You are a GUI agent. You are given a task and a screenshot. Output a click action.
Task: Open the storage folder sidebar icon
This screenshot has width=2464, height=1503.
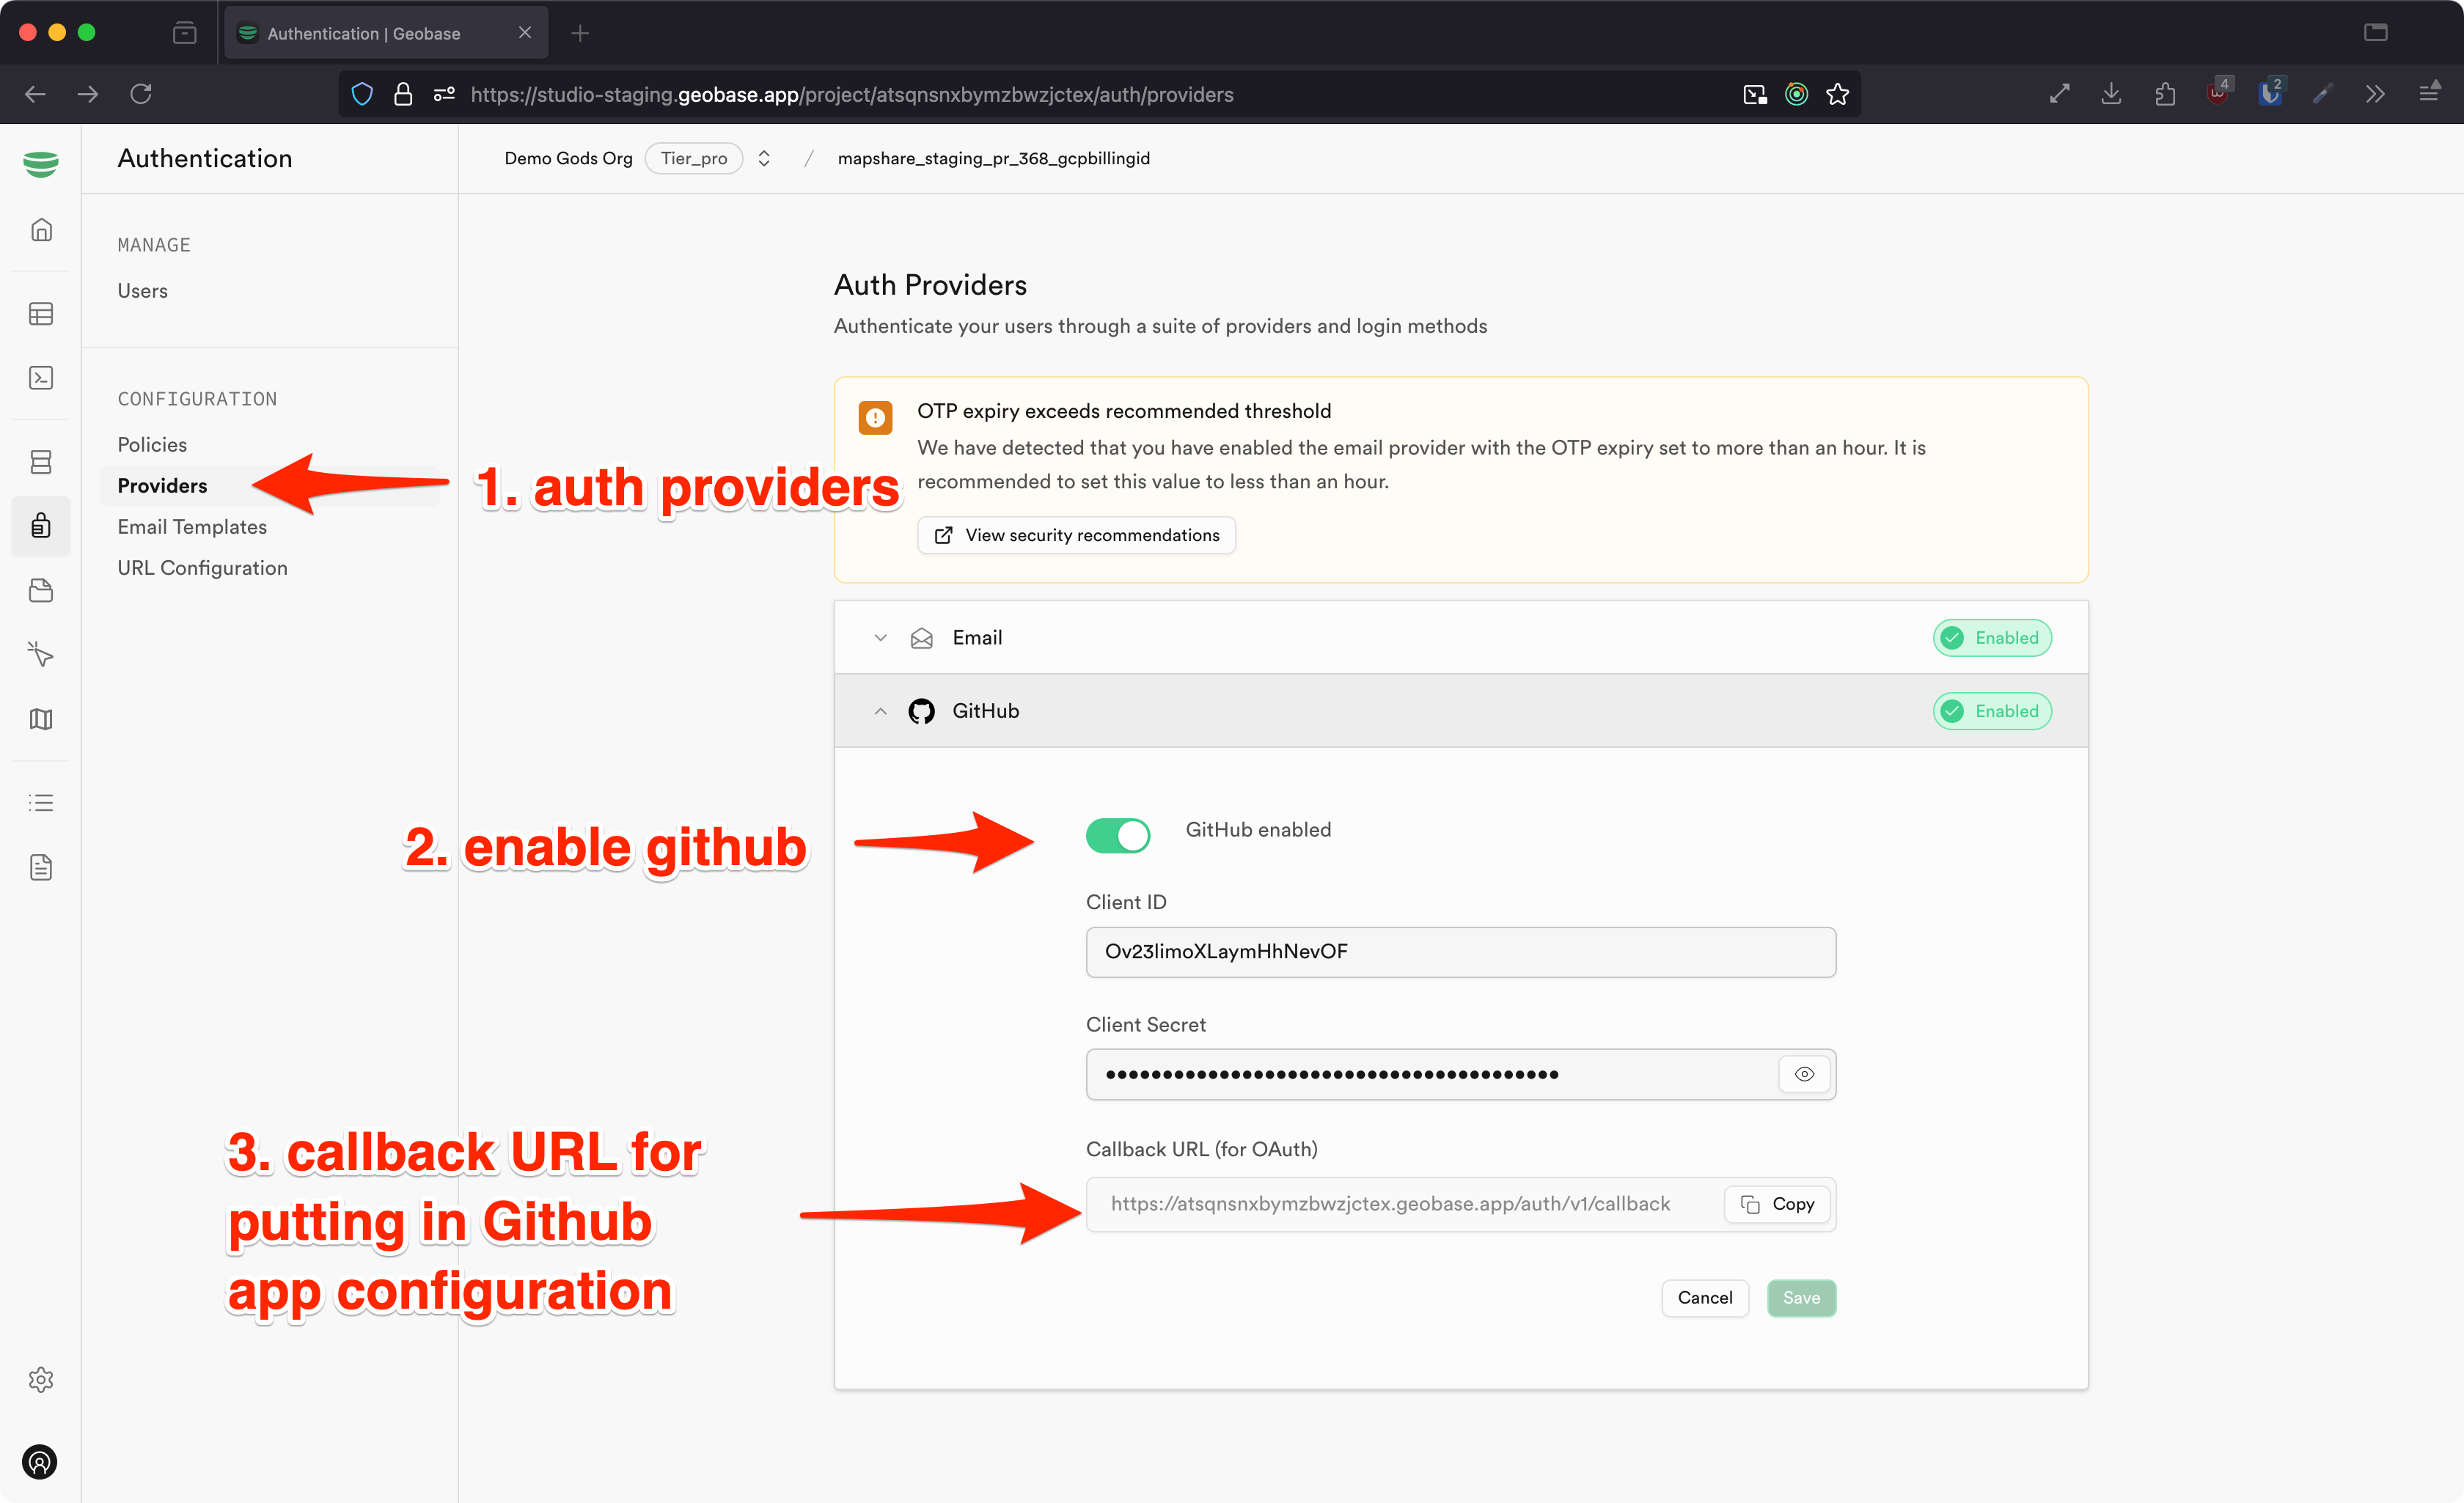pos(41,590)
